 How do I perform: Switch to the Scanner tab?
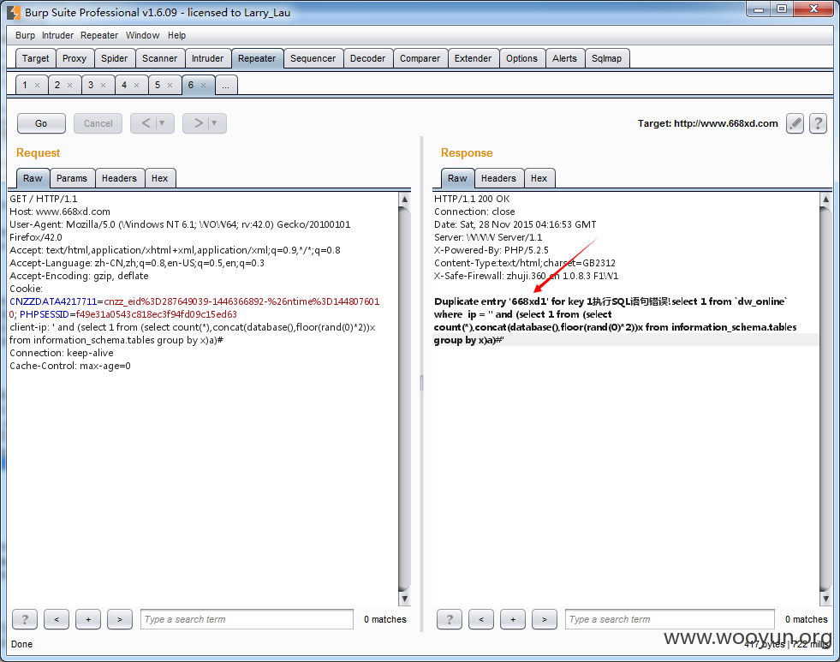pyautogui.click(x=159, y=58)
